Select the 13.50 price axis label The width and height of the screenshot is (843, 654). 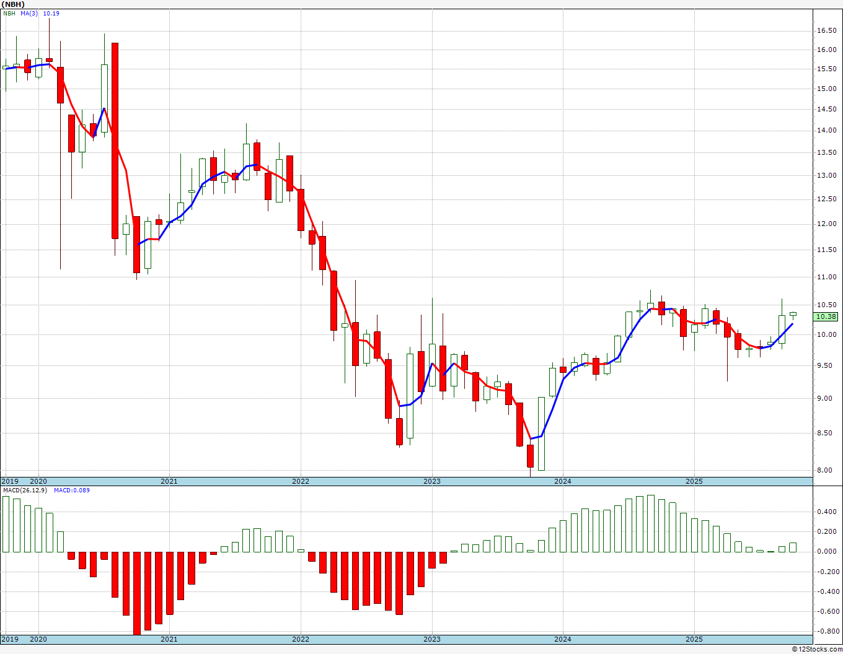[826, 152]
